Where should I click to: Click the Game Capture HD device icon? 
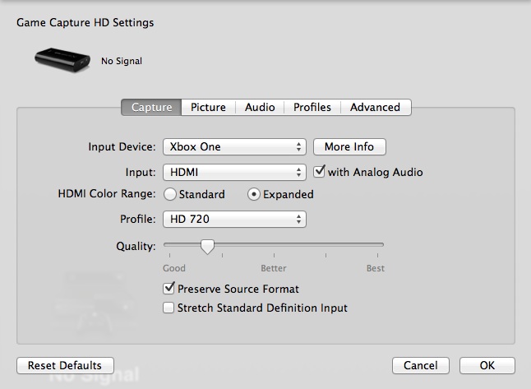[x=62, y=59]
